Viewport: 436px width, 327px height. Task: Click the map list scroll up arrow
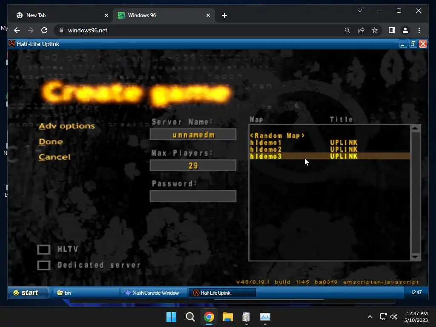pyautogui.click(x=416, y=128)
